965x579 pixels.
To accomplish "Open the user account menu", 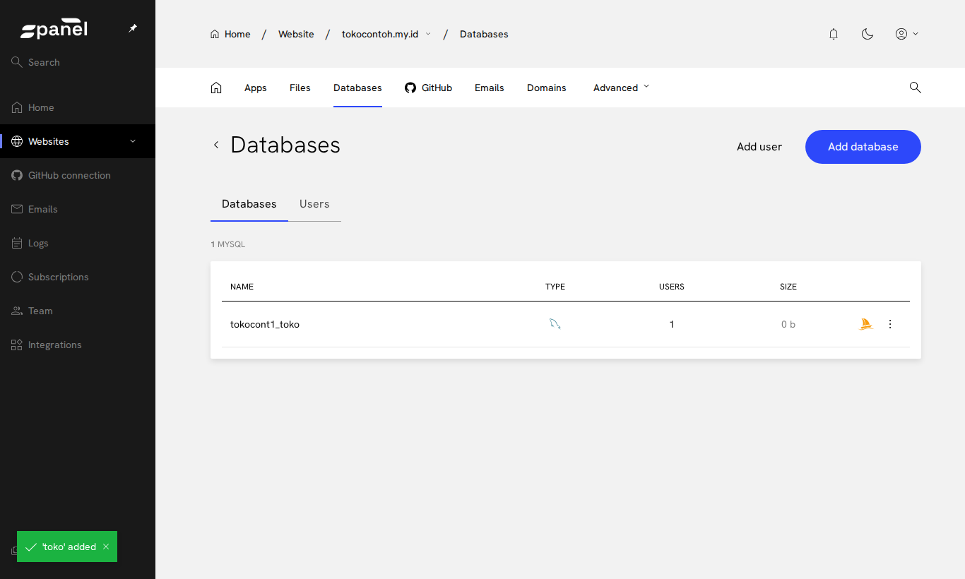I will 907,34.
